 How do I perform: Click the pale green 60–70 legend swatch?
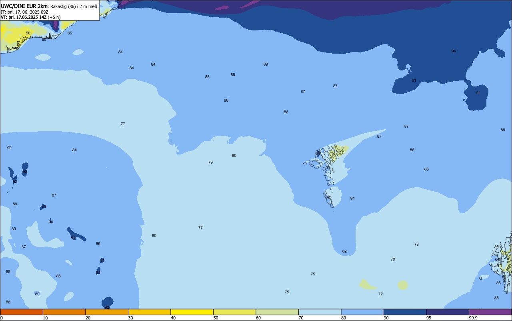tap(277, 312)
